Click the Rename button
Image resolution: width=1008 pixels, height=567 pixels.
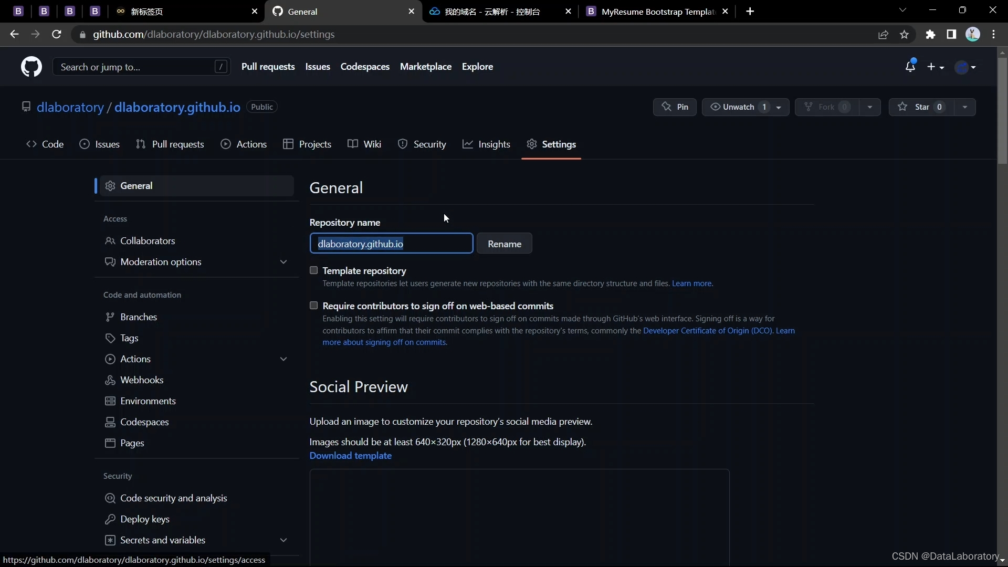click(x=505, y=244)
